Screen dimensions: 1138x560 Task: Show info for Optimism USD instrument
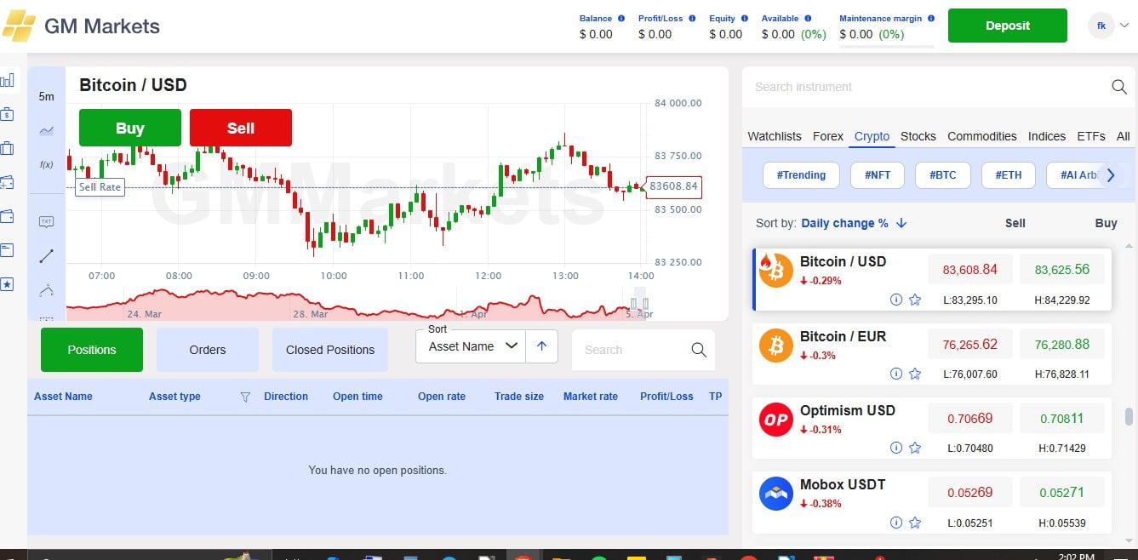pyautogui.click(x=895, y=448)
